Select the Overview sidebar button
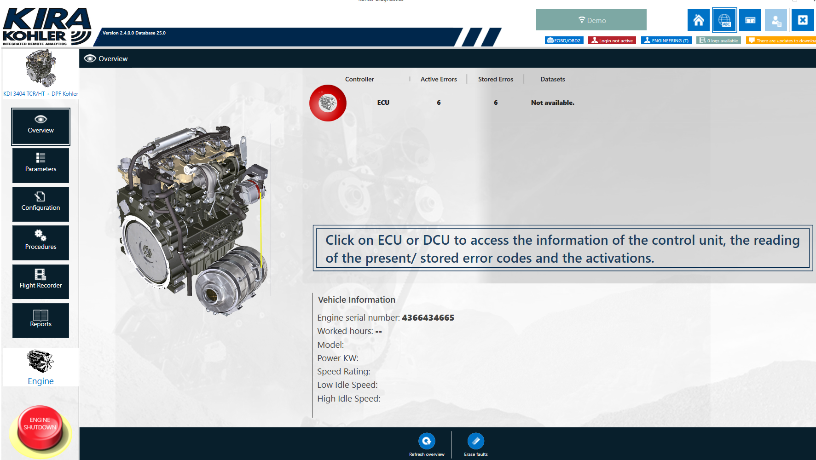The image size is (816, 460). (x=41, y=126)
